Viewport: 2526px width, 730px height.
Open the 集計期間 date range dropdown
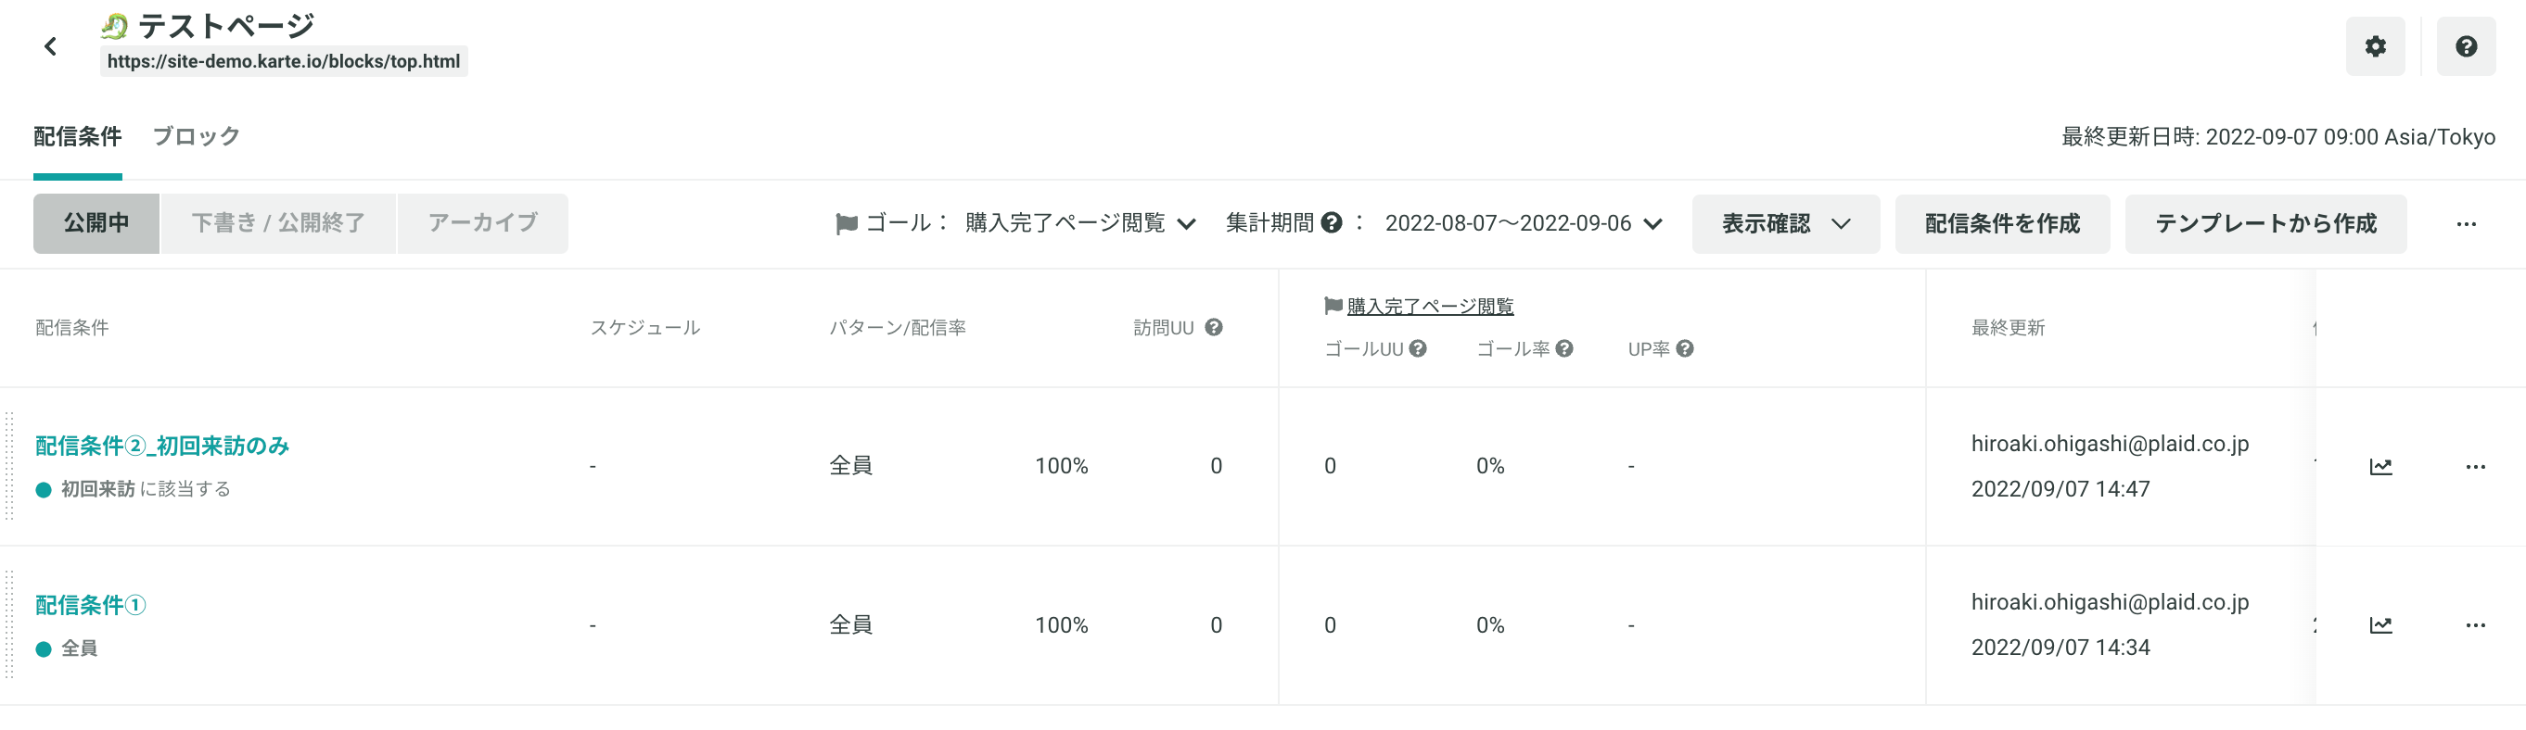click(1523, 223)
